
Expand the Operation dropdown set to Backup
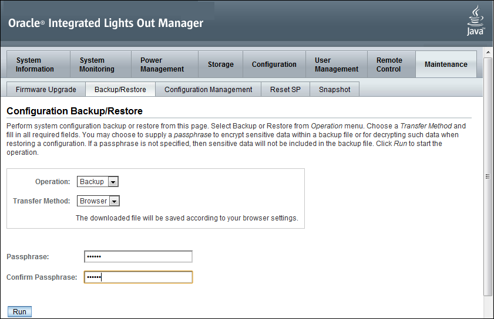[98, 182]
